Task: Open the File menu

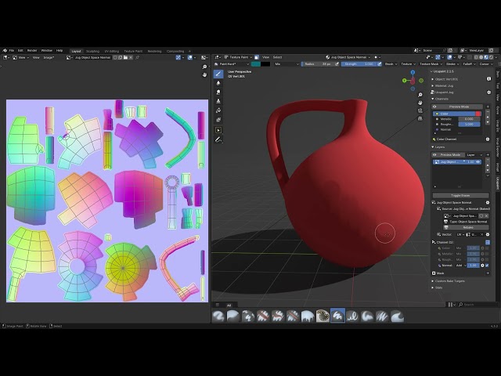Action: (x=12, y=50)
